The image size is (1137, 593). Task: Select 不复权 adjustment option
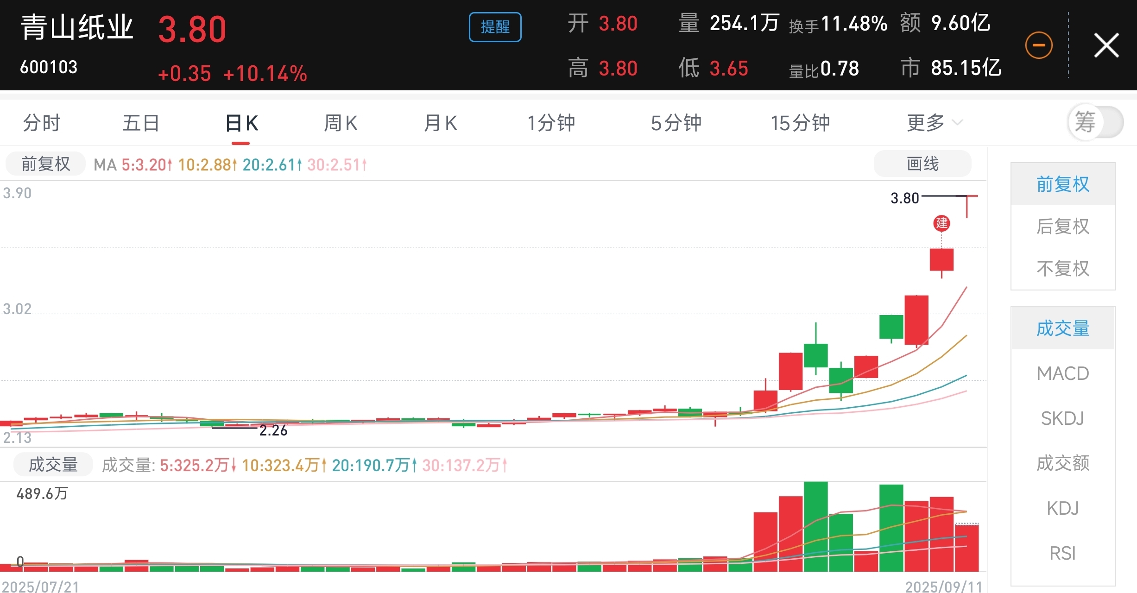(1063, 268)
